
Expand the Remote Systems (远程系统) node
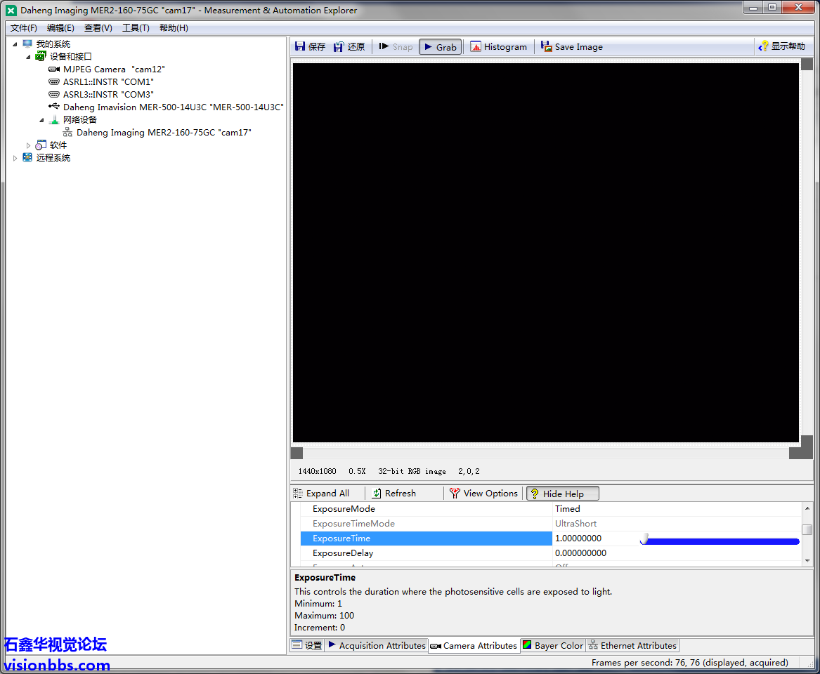pos(15,158)
